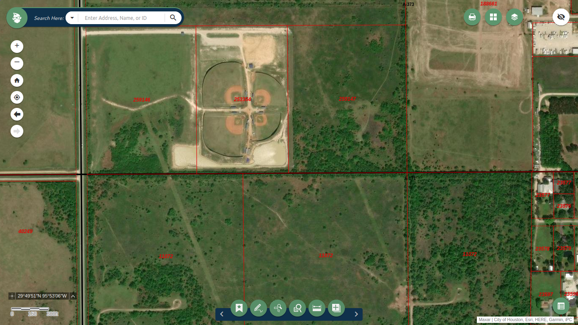Screen dimensions: 578x325
Task: Select parcel labeled 188661
Action: 489,4
